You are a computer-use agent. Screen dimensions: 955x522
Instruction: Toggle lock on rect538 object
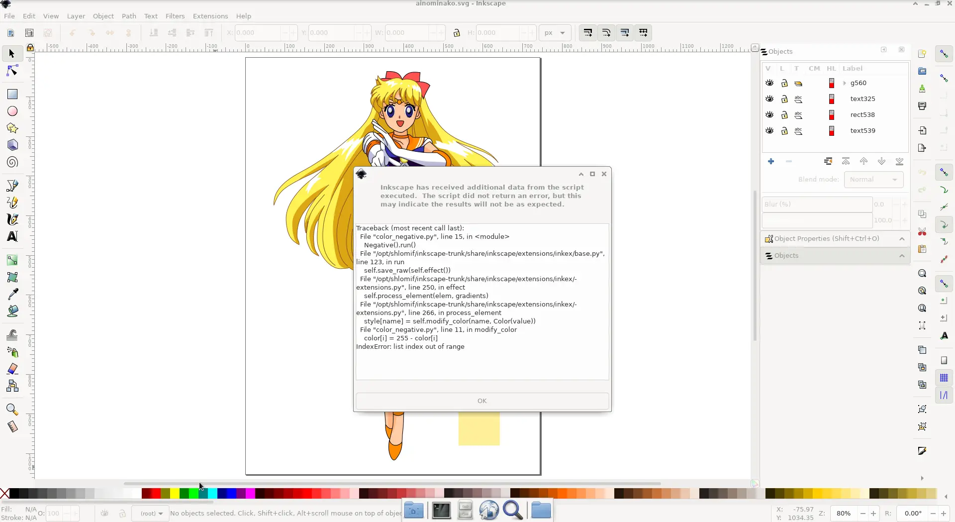(784, 115)
